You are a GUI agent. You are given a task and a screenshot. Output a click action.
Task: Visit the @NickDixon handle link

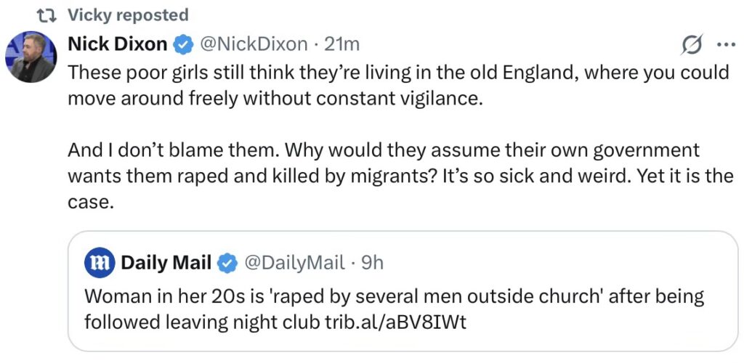pyautogui.click(x=252, y=44)
